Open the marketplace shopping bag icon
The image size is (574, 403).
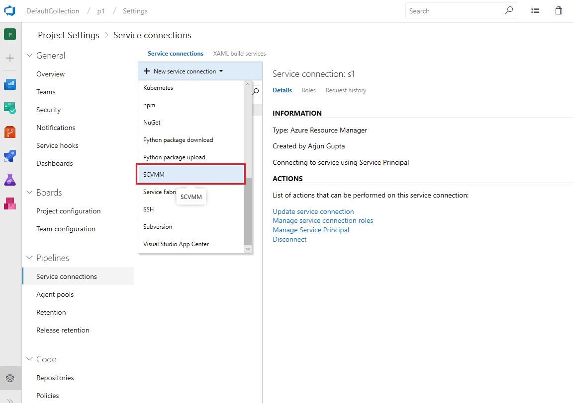559,10
